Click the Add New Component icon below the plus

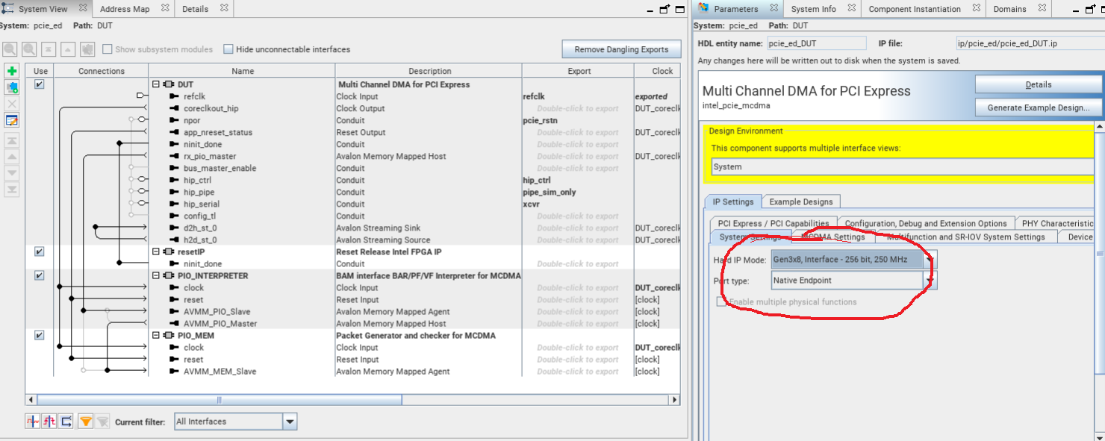point(11,87)
